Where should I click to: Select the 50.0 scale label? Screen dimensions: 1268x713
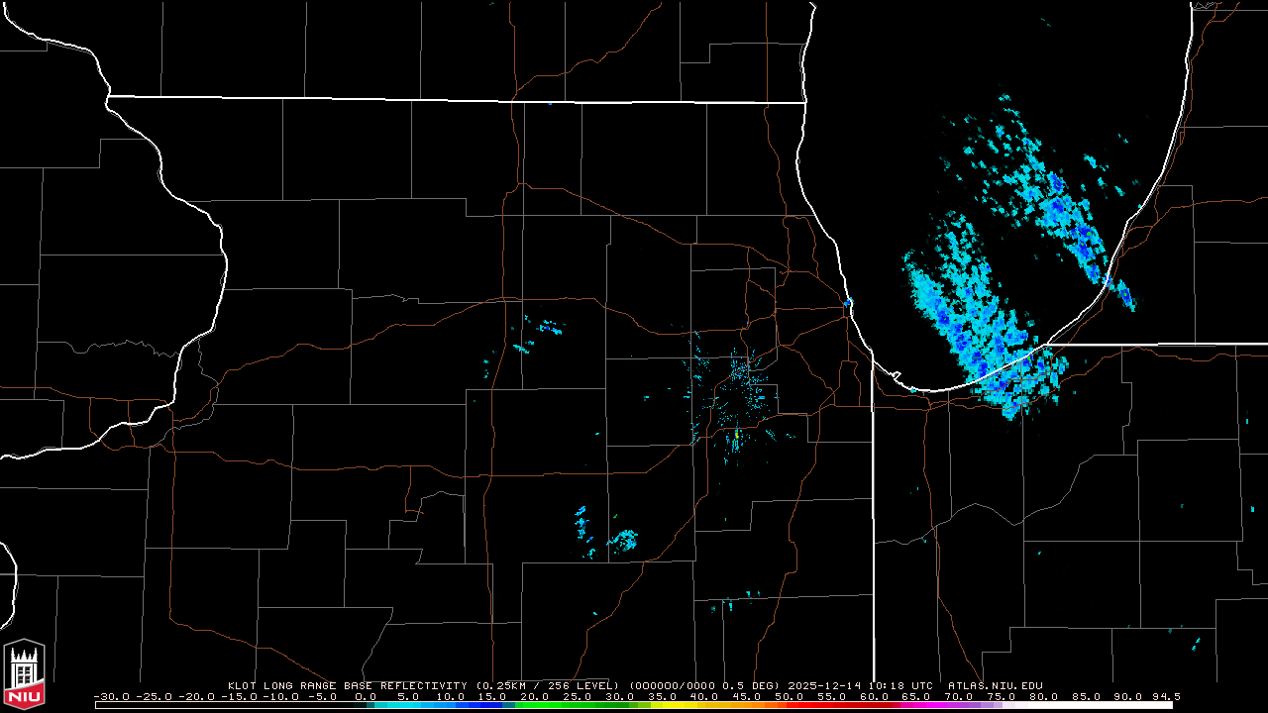(790, 696)
